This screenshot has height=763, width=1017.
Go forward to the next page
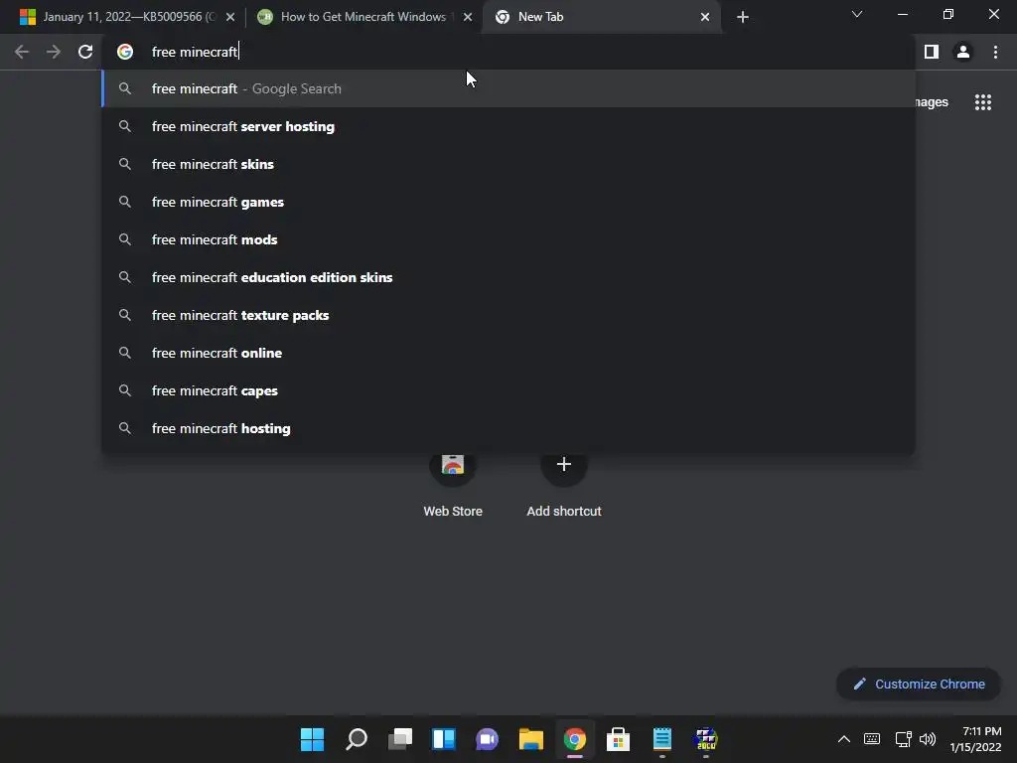pyautogui.click(x=54, y=52)
